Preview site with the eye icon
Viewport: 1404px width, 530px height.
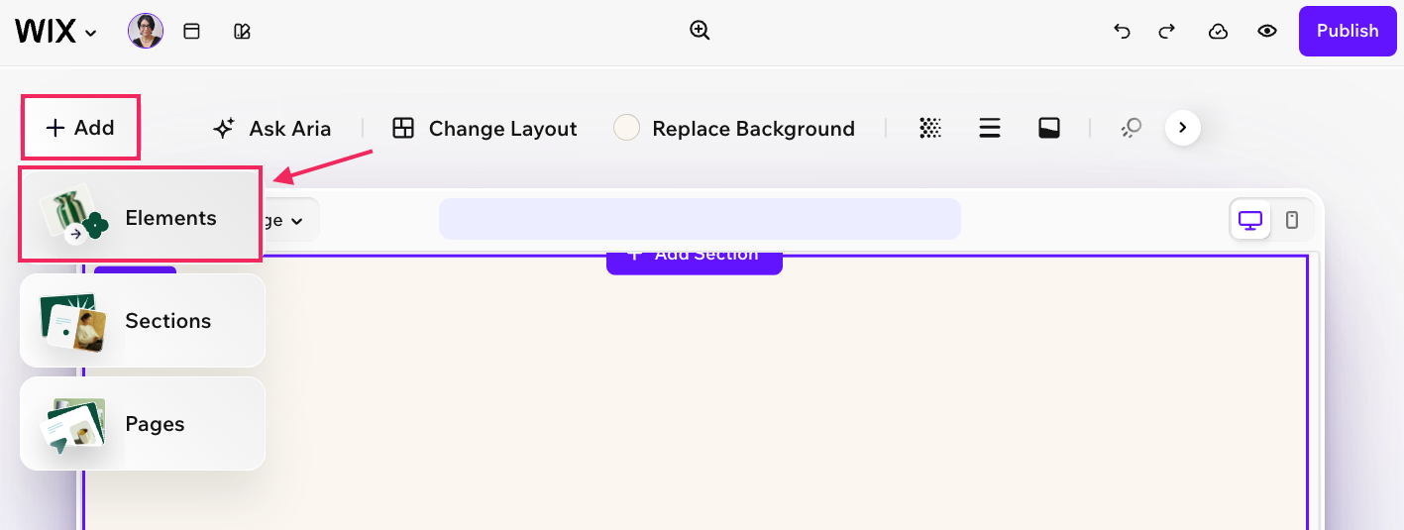tap(1267, 32)
